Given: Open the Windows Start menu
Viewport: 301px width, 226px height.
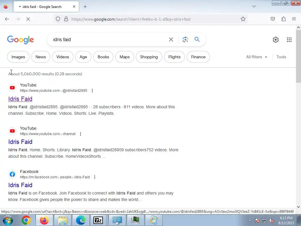Looking at the screenshot, I should 8,220.
